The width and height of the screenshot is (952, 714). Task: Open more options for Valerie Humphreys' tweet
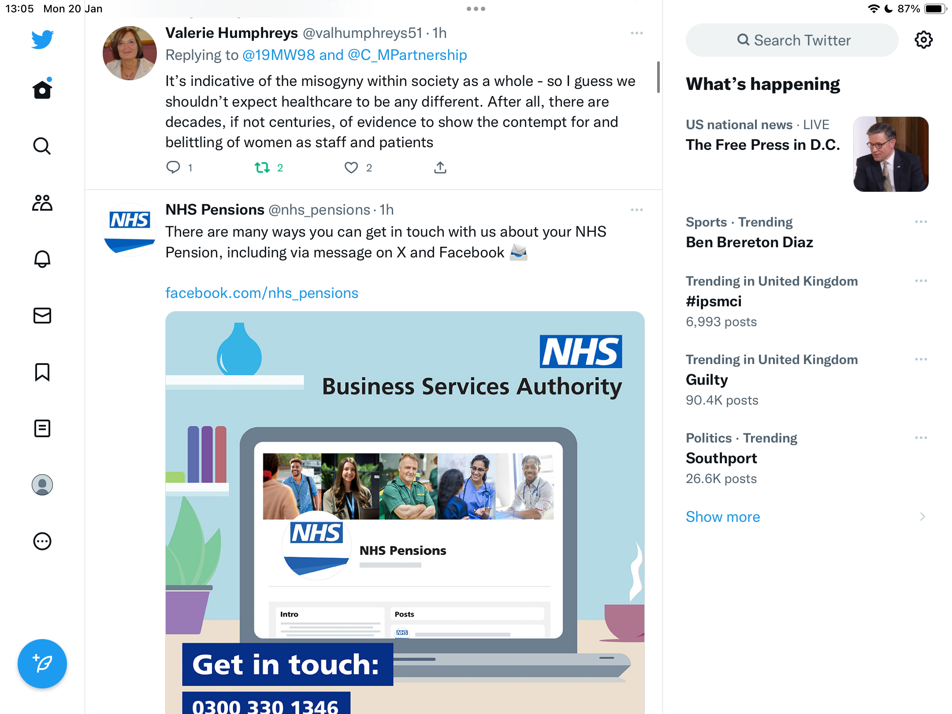(636, 33)
